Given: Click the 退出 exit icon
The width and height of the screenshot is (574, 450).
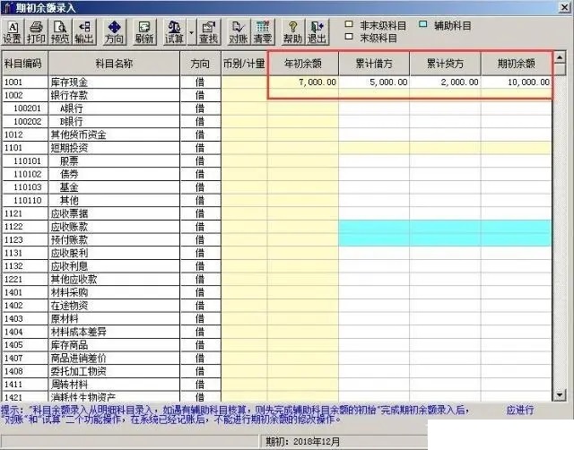Looking at the screenshot, I should (x=317, y=32).
